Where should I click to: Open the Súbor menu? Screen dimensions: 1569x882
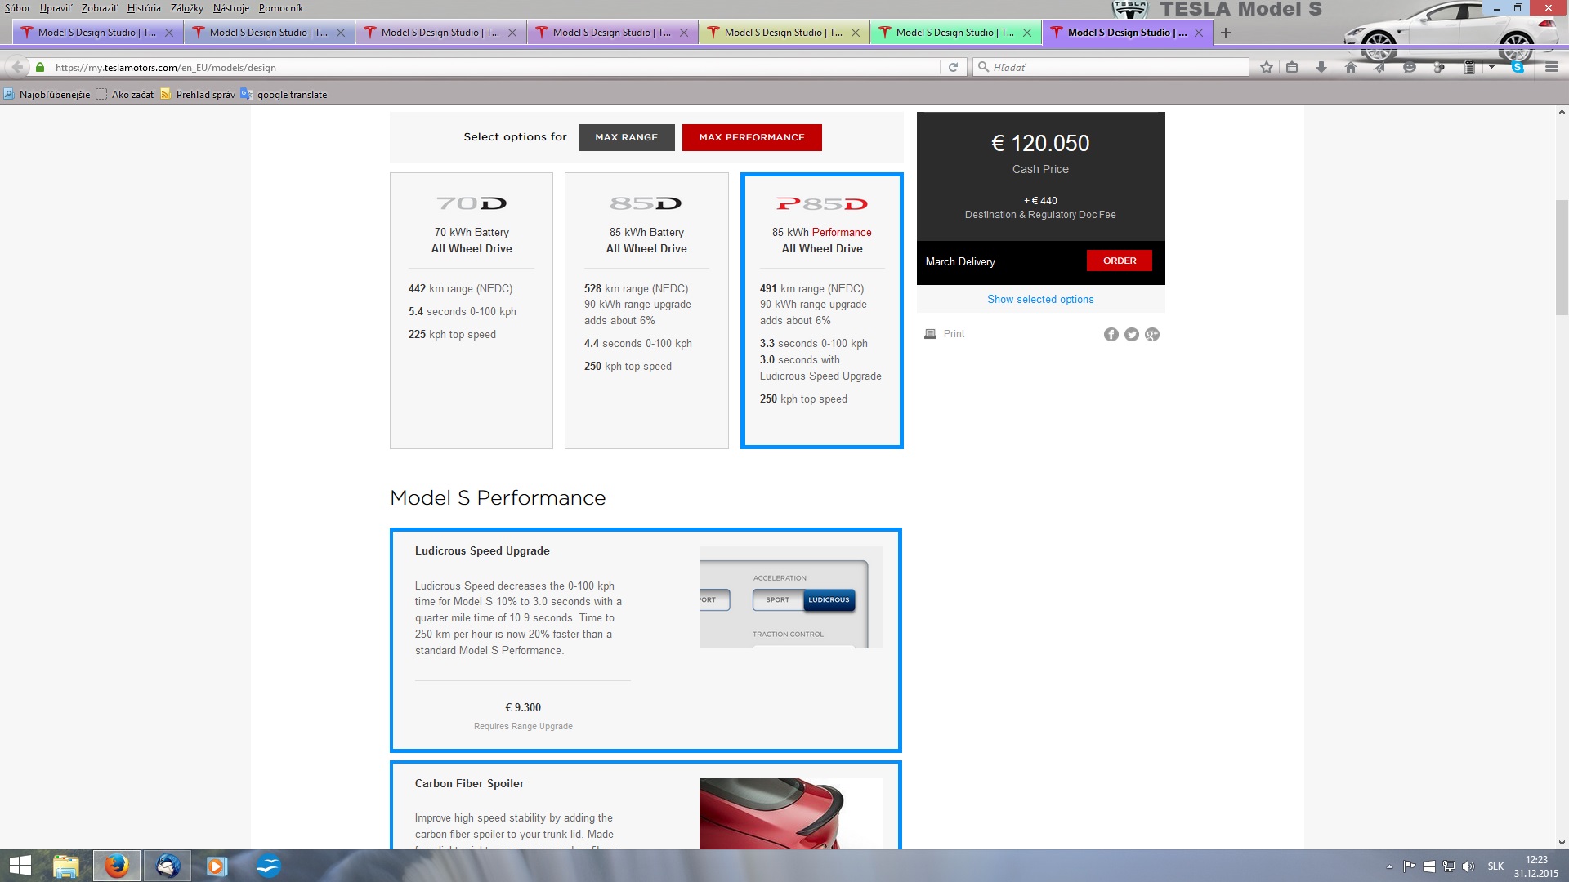pyautogui.click(x=18, y=8)
